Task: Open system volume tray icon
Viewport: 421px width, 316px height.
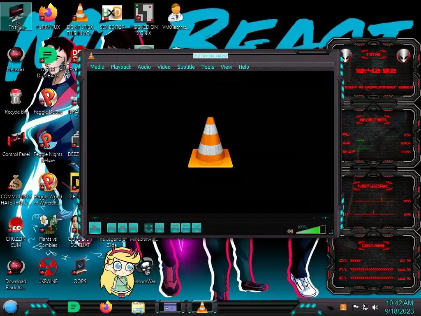Action: tap(375, 307)
